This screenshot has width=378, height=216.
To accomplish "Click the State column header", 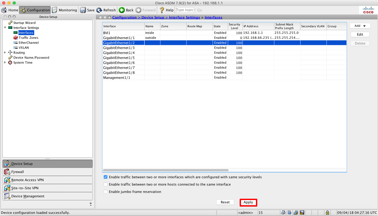I will (x=220, y=26).
